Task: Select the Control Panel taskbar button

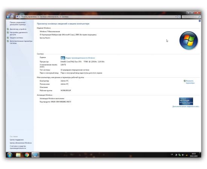Action: click(35, 155)
